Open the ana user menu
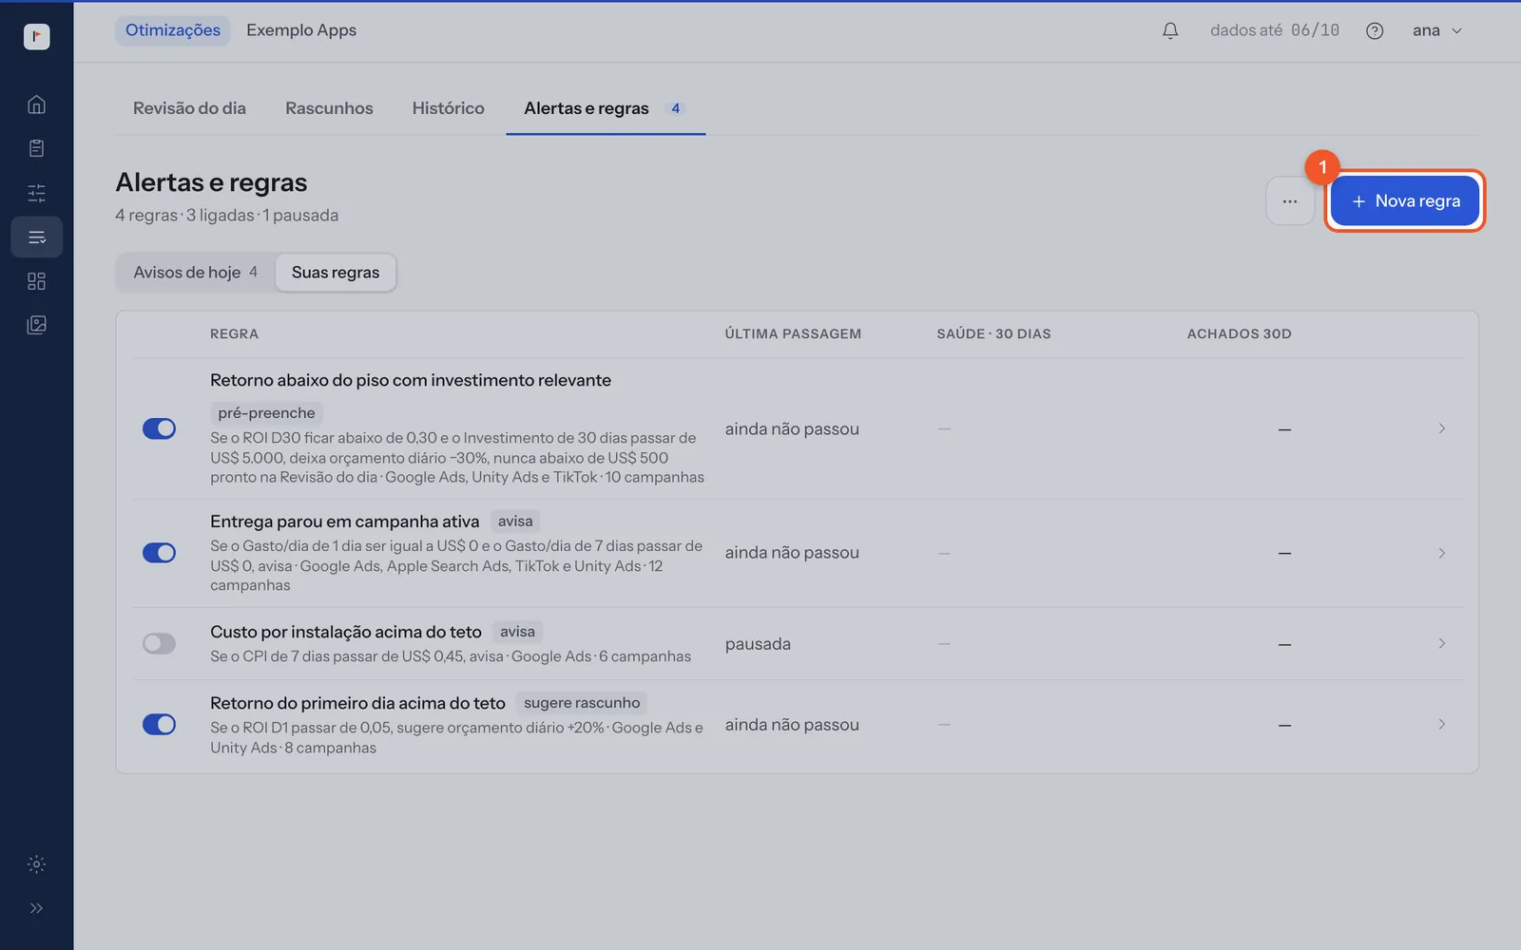 1436,30
